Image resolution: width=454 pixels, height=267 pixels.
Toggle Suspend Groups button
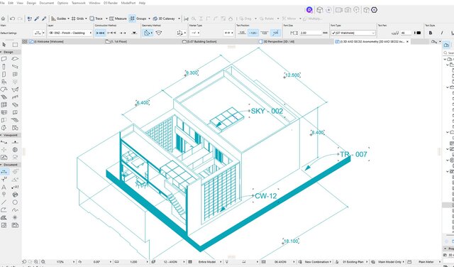tap(133, 18)
